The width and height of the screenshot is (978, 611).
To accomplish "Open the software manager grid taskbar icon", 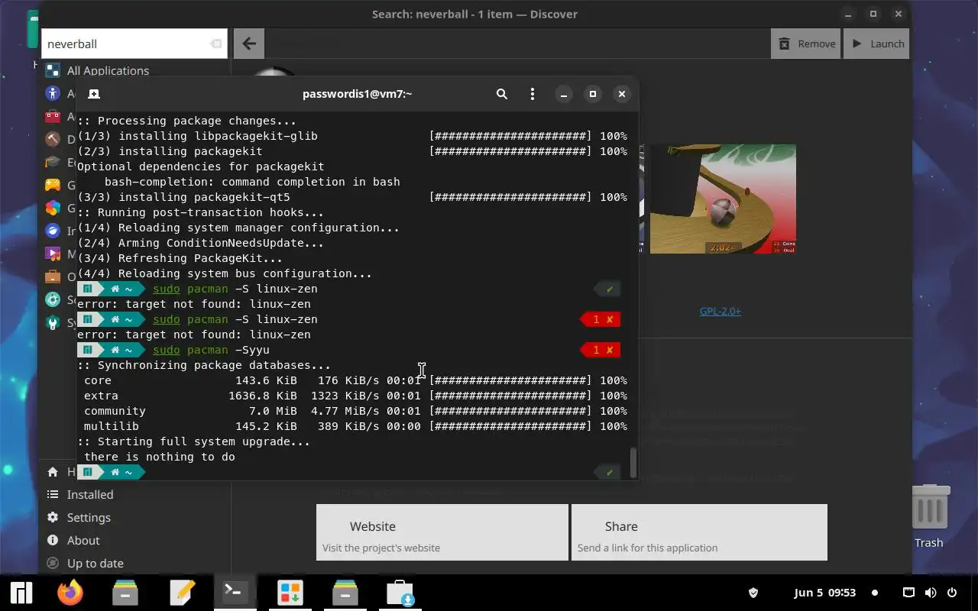I will click(x=290, y=593).
